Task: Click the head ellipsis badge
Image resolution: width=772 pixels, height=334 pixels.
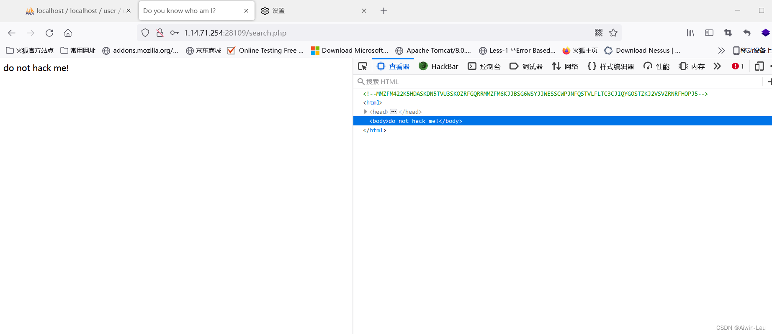Action: click(394, 112)
